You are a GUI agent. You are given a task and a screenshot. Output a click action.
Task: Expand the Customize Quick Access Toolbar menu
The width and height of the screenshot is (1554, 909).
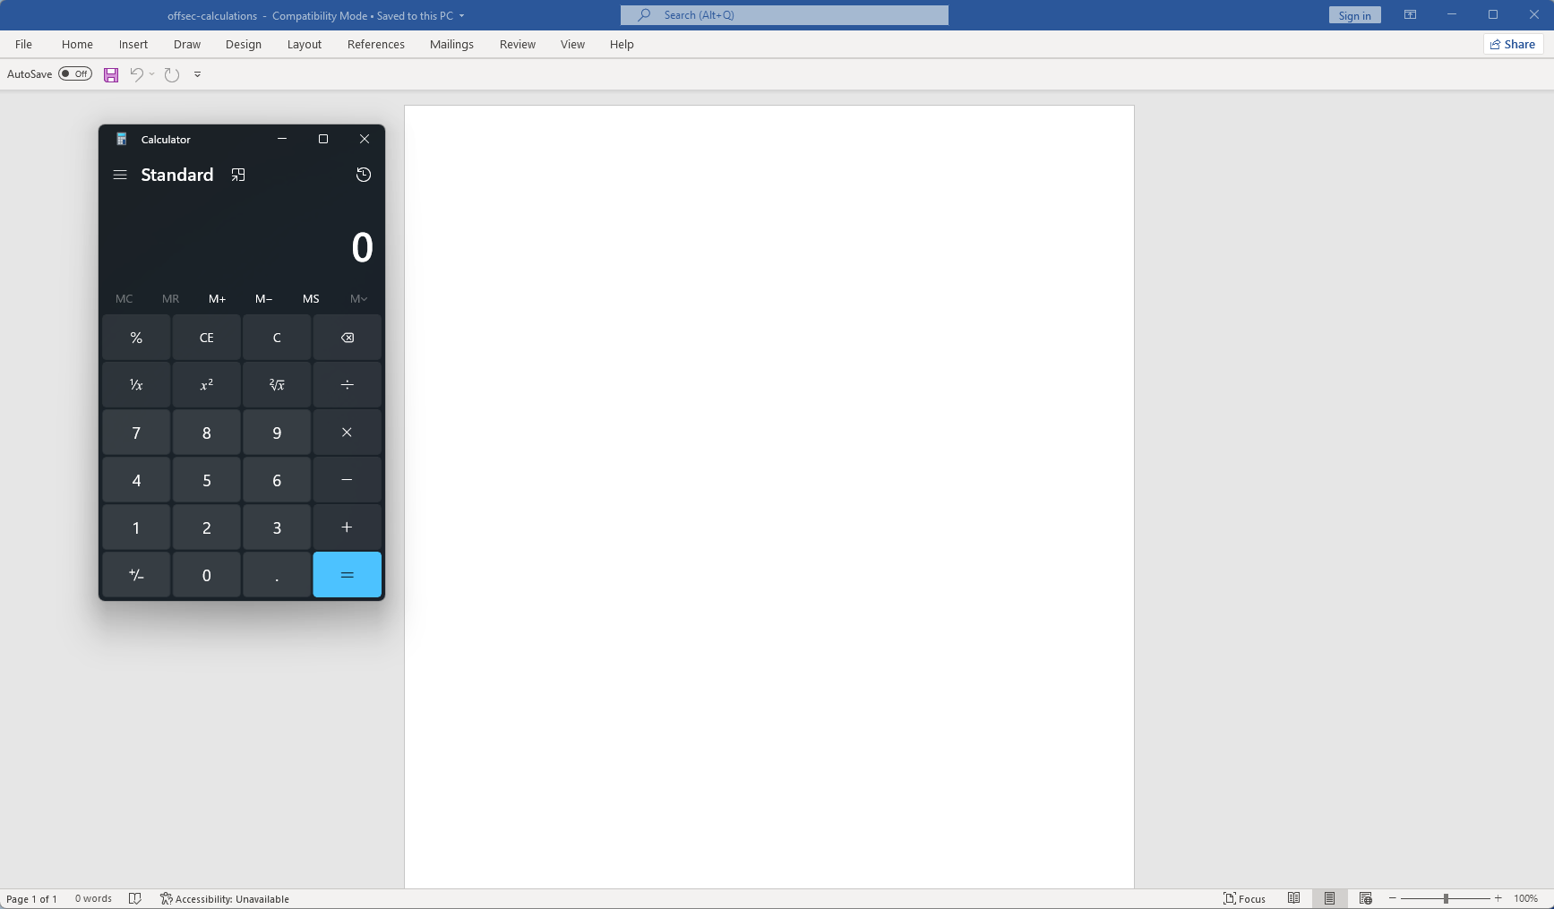[x=197, y=74]
